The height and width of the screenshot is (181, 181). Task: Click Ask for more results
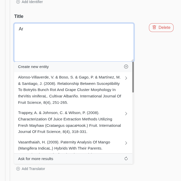36,159
